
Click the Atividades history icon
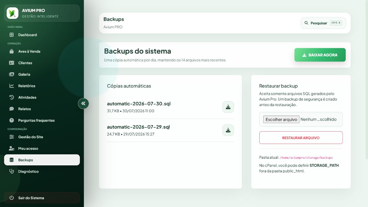[12, 97]
